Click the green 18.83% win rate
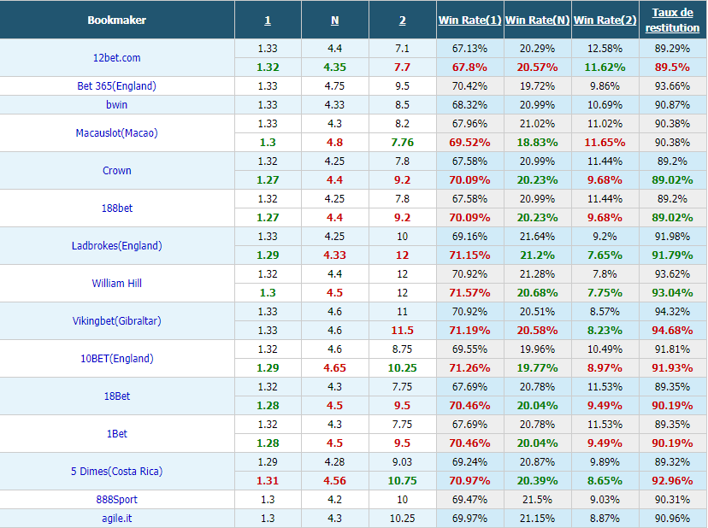 537,143
